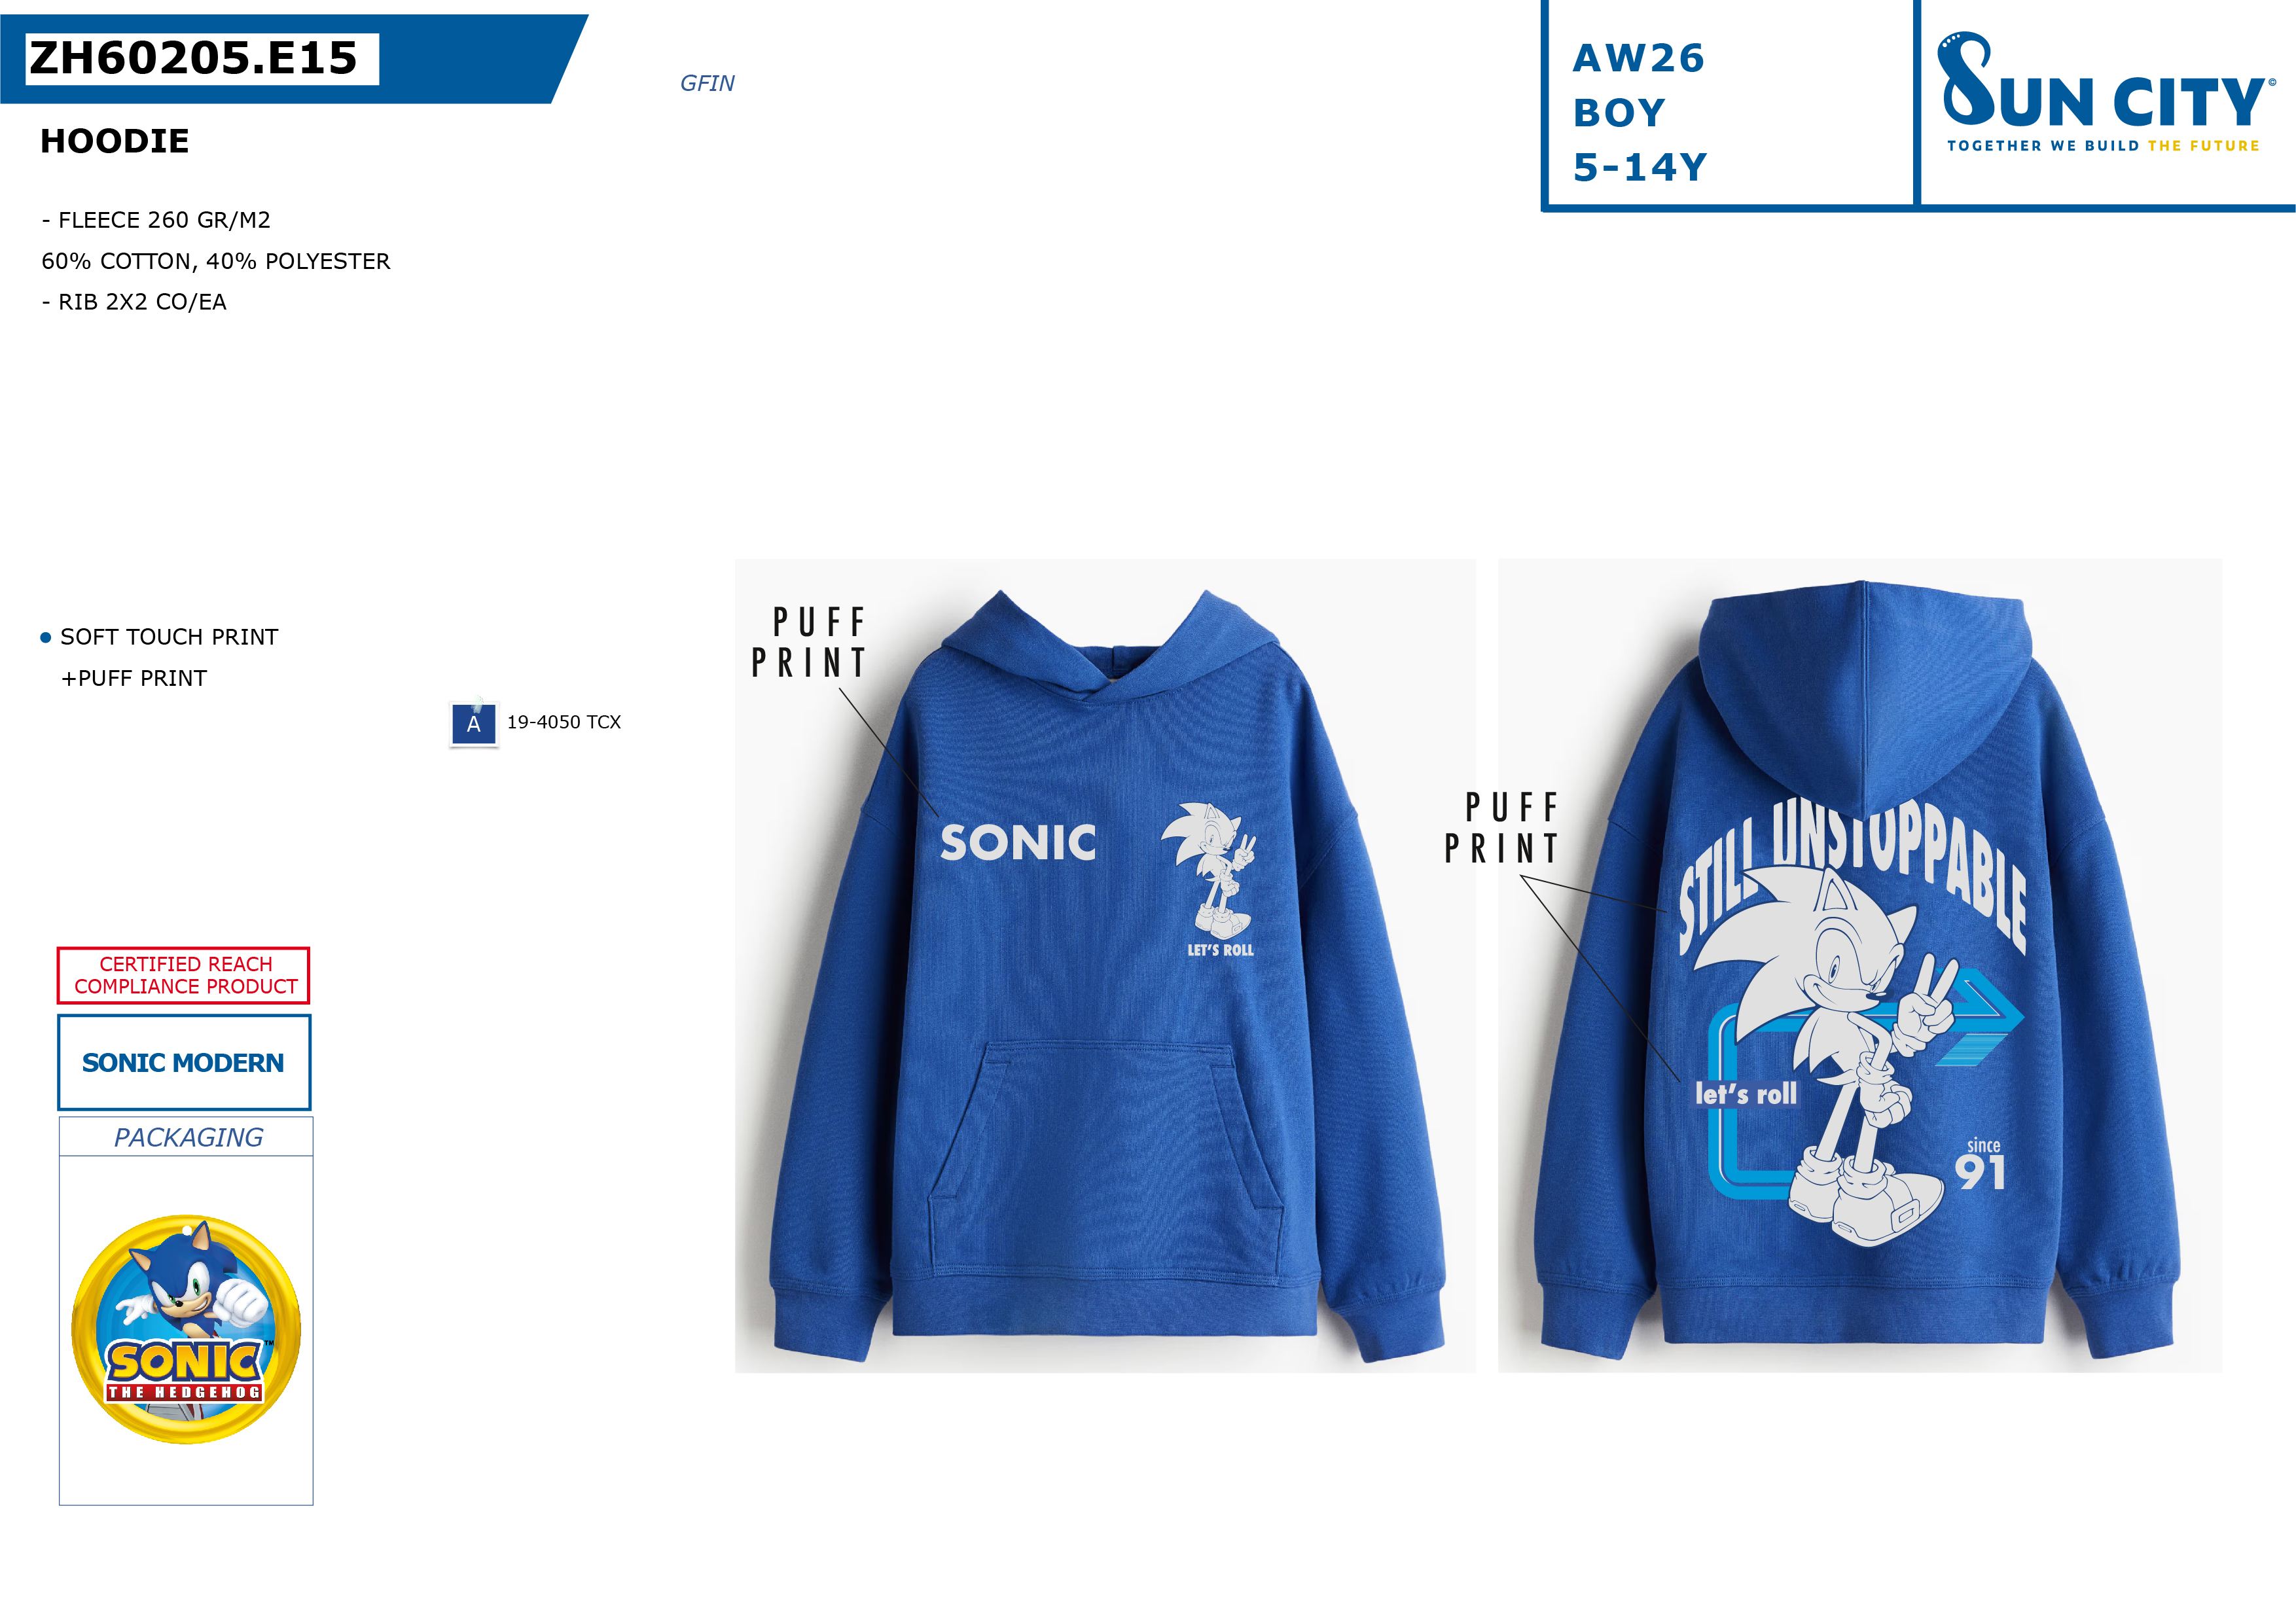Click the since 91 print on back
The height and width of the screenshot is (1623, 2296).
(1981, 1164)
